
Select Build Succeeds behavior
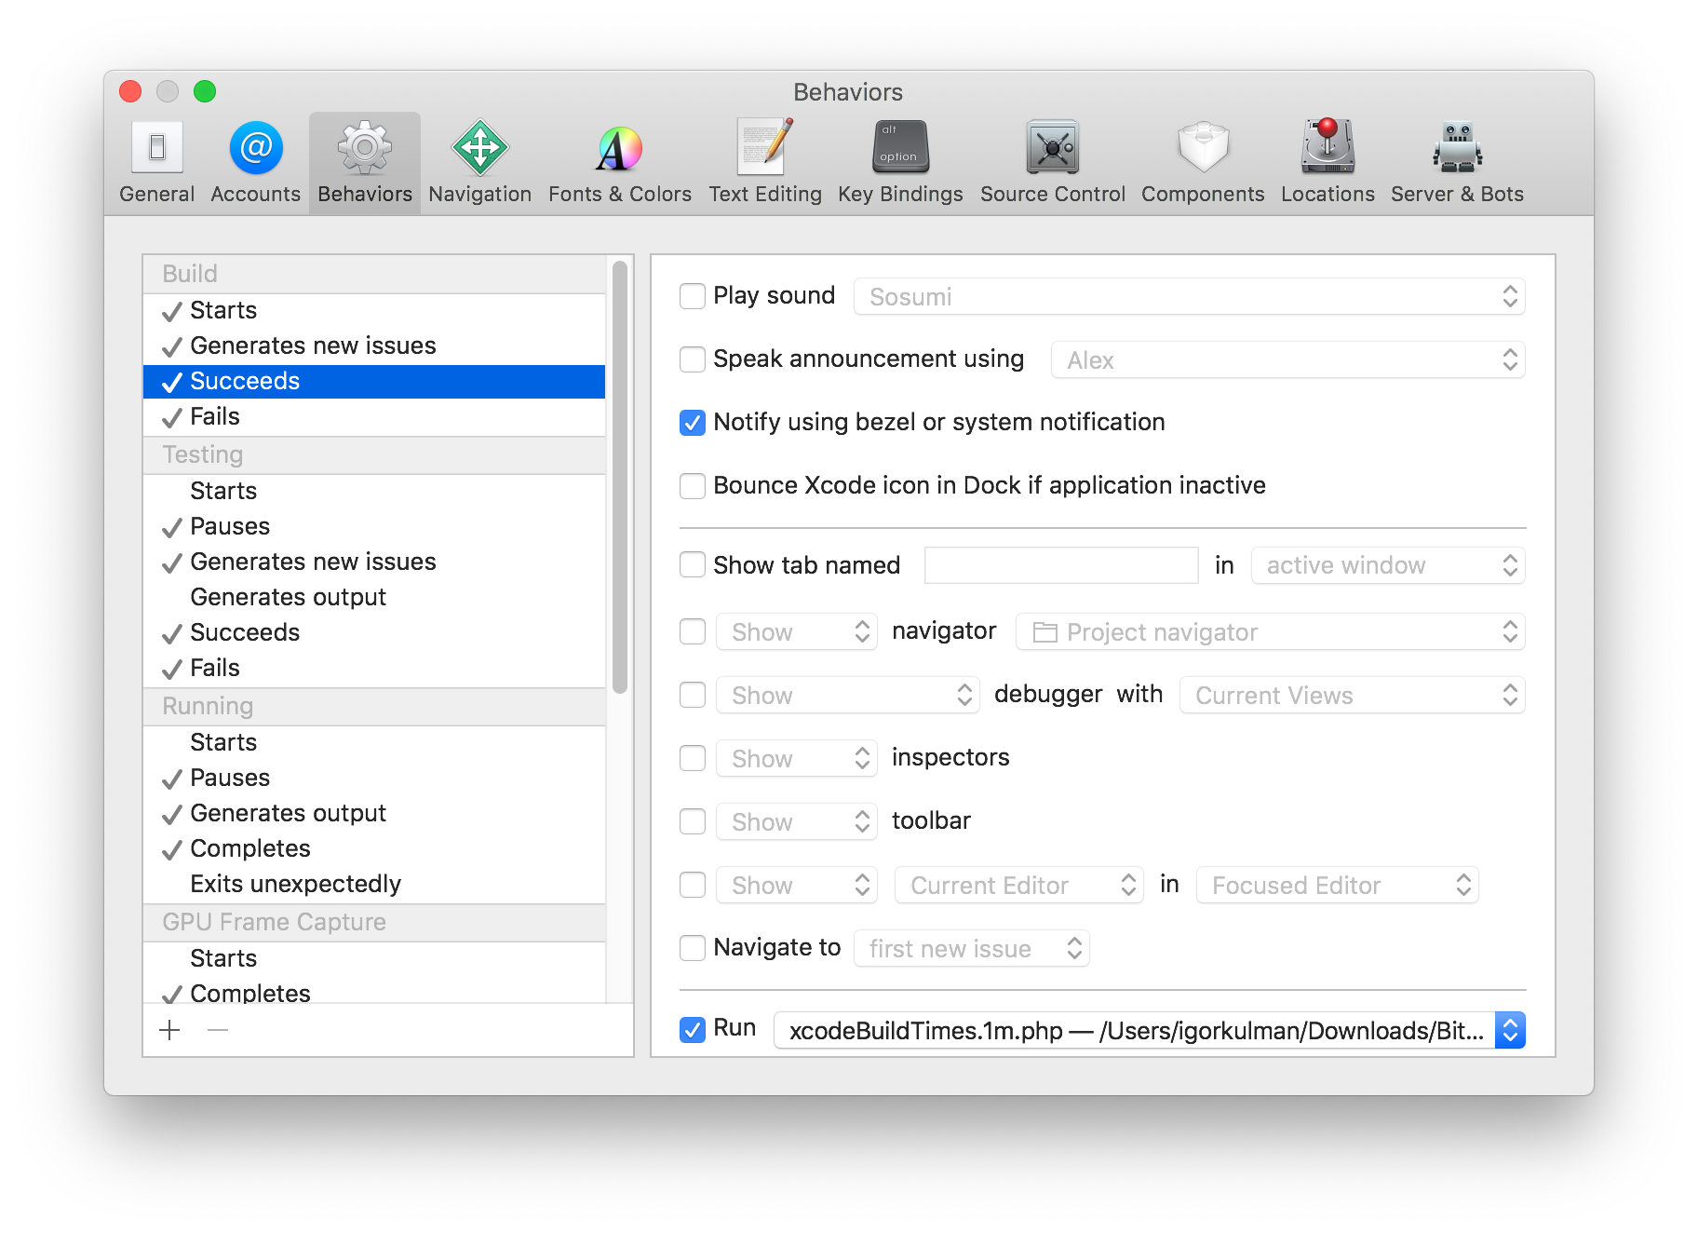(x=374, y=382)
